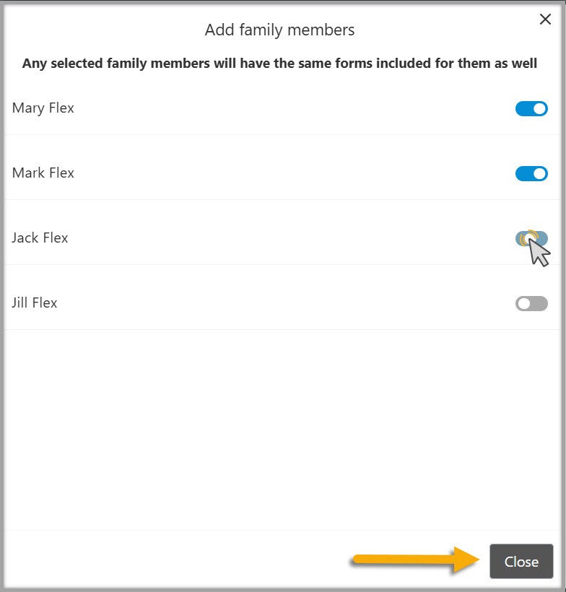Click the Close button
Screen dimensions: 566x592
point(521,561)
